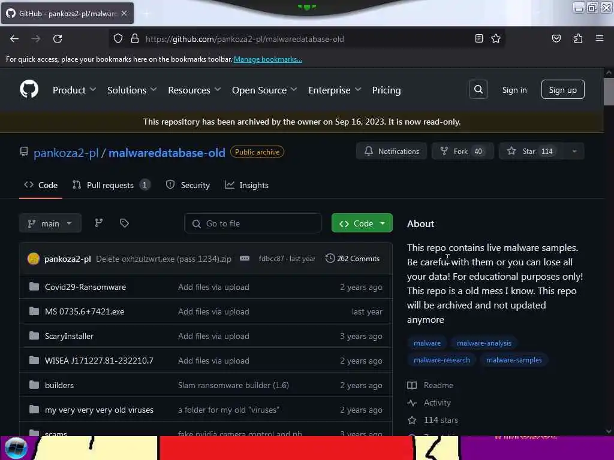This screenshot has height=460, width=614.
Task: Click the Sign in link
Action: click(514, 90)
